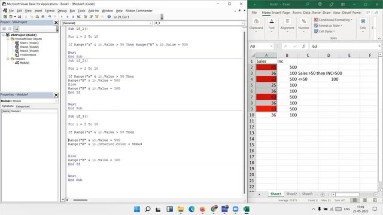Open Properties Window icon in VBA toolbar

[x=91, y=17]
